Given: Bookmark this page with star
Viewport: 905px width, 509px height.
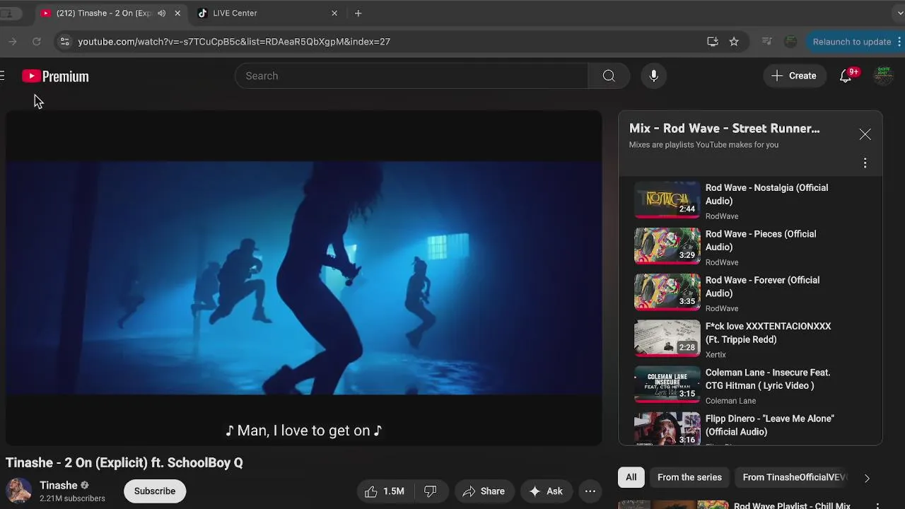Looking at the screenshot, I should tap(734, 42).
